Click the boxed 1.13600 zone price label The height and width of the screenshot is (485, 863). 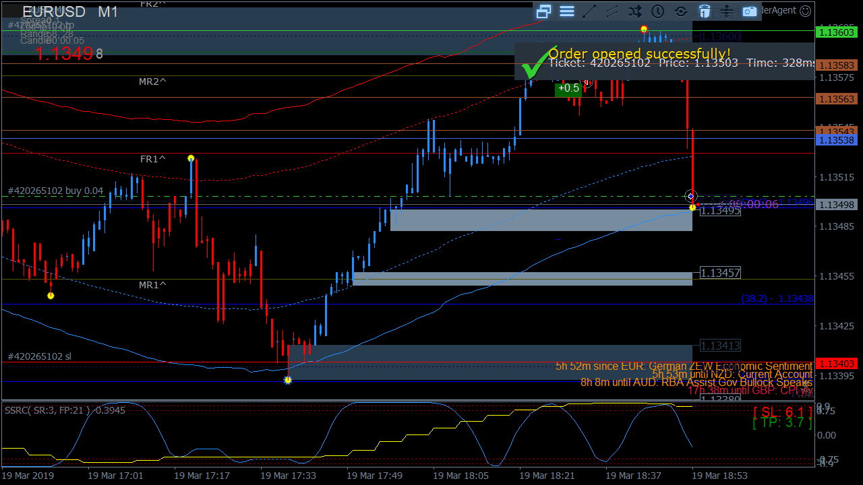pyautogui.click(x=721, y=36)
